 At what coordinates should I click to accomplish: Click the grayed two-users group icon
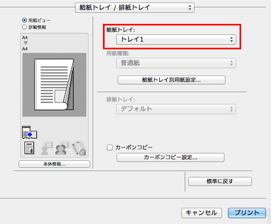click(62, 148)
